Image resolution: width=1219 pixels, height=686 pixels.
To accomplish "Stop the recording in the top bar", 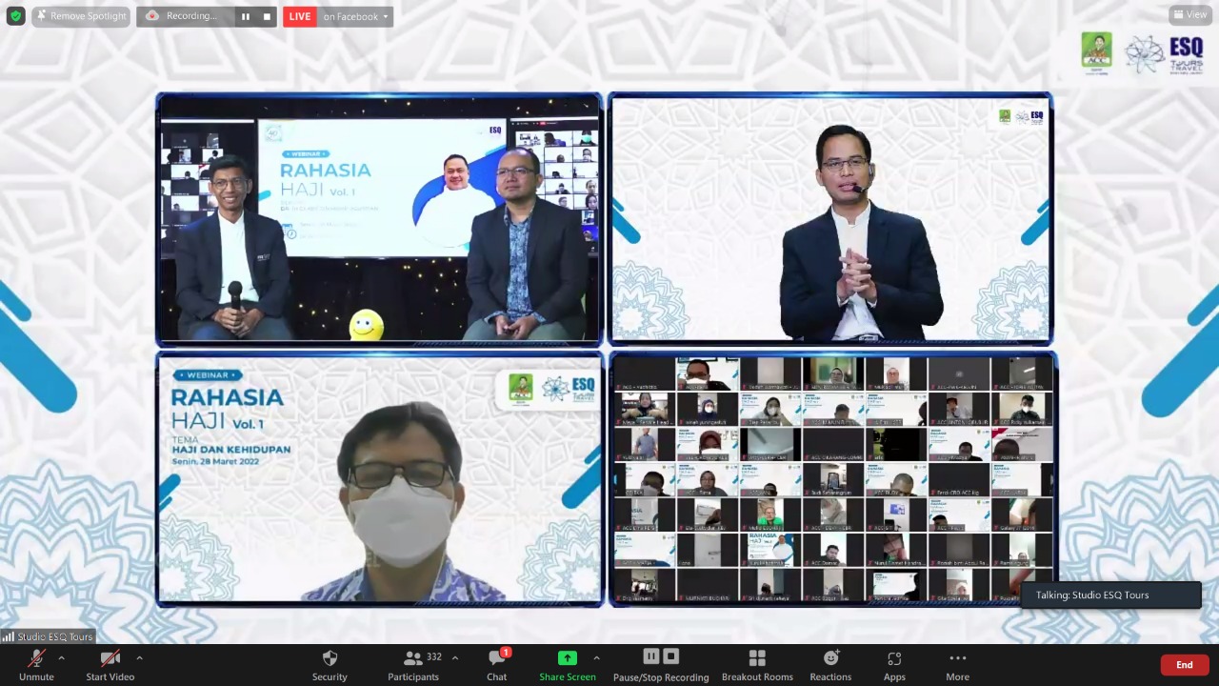I will pyautogui.click(x=267, y=16).
